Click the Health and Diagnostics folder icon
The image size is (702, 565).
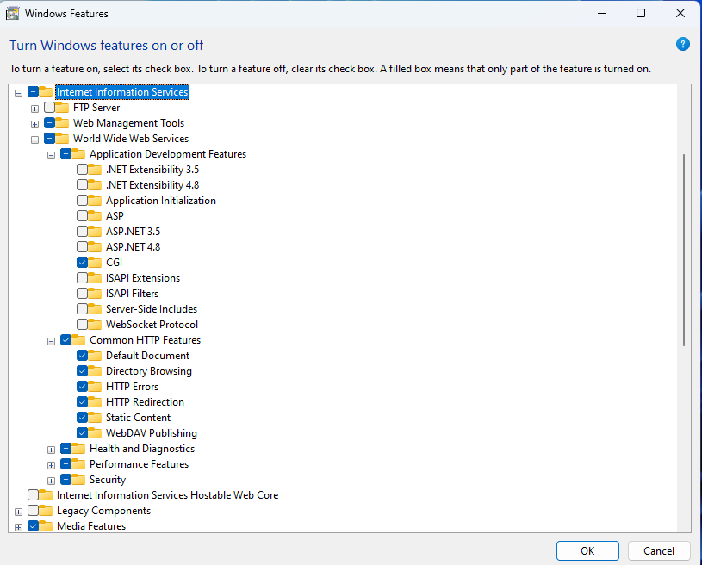tap(78, 448)
